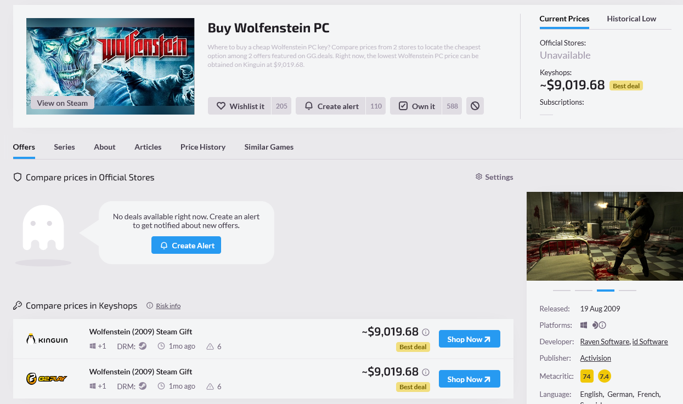Click the Steam platform icon in sidebar
Viewport: 683px width, 404px height.
point(596,325)
